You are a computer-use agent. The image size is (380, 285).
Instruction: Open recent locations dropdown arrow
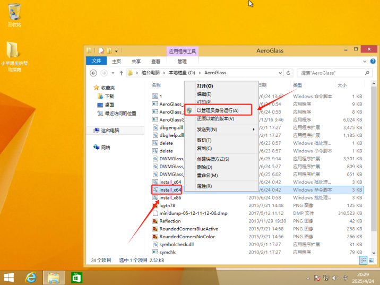point(113,73)
